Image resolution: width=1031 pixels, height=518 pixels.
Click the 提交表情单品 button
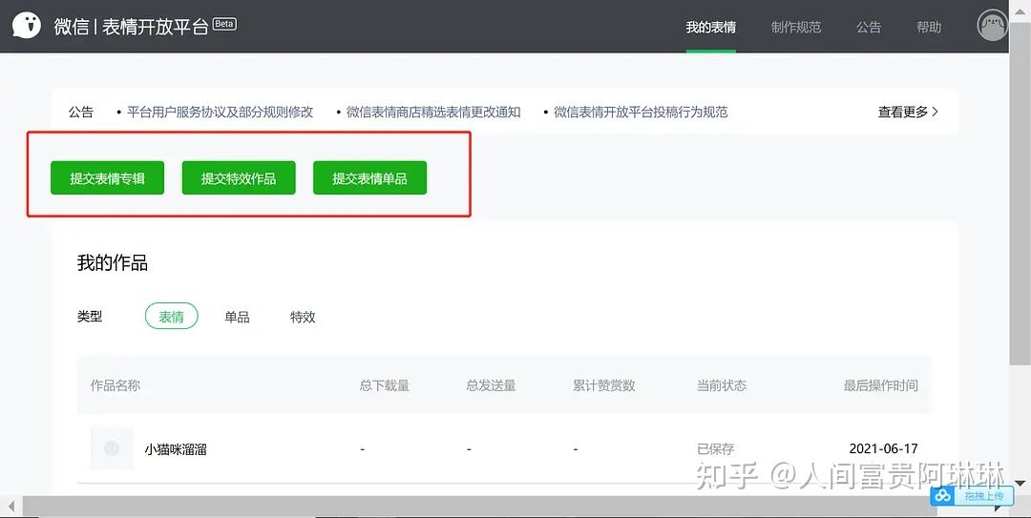(369, 178)
